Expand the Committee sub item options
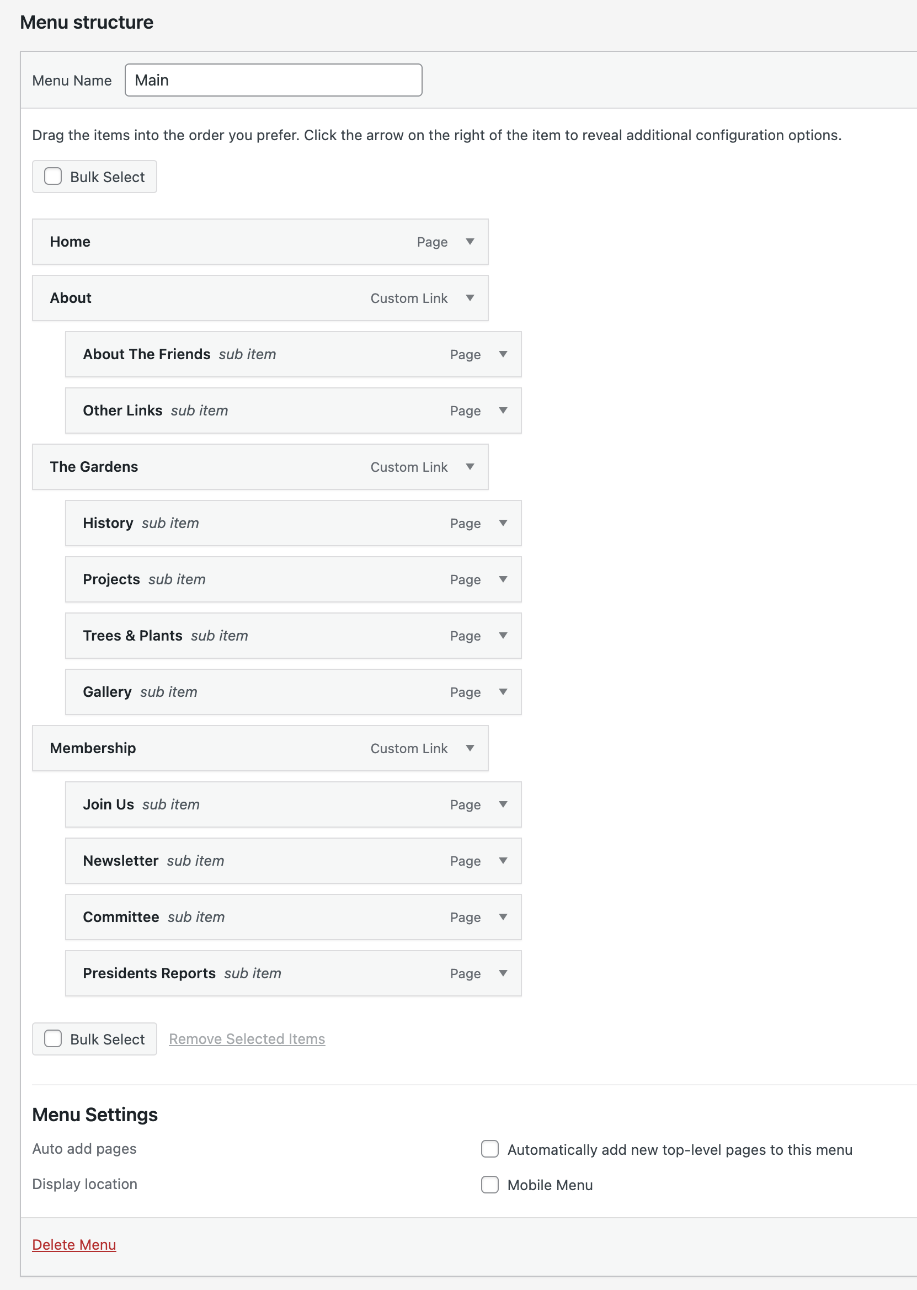The height and width of the screenshot is (1290, 917). [504, 917]
